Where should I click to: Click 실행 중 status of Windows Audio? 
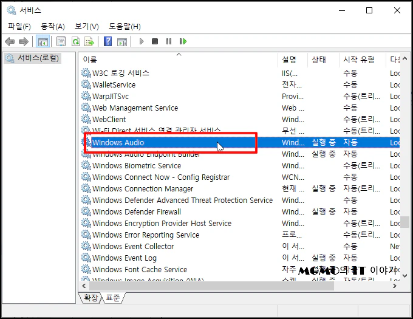pyautogui.click(x=324, y=143)
